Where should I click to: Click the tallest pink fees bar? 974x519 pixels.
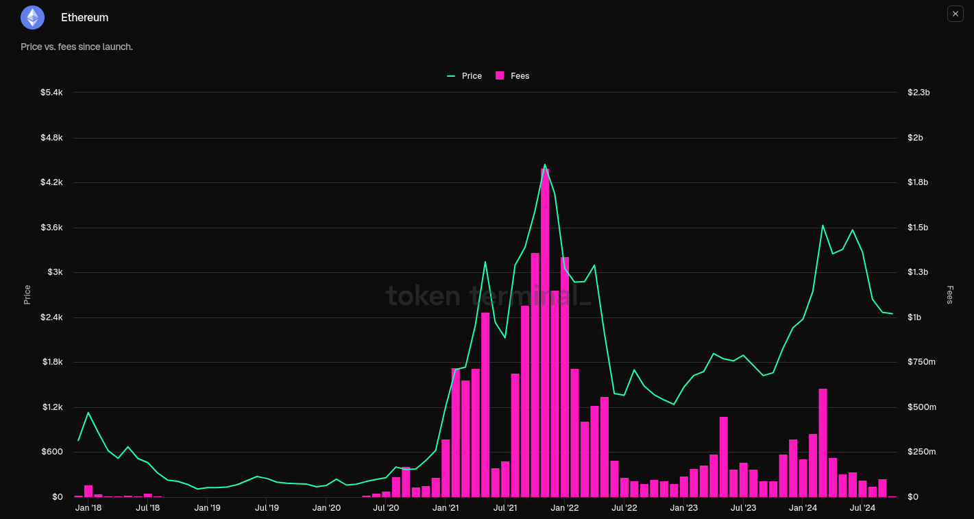click(x=546, y=329)
